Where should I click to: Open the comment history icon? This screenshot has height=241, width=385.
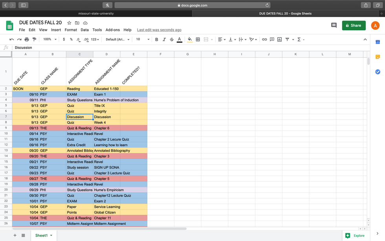pos(334,25)
